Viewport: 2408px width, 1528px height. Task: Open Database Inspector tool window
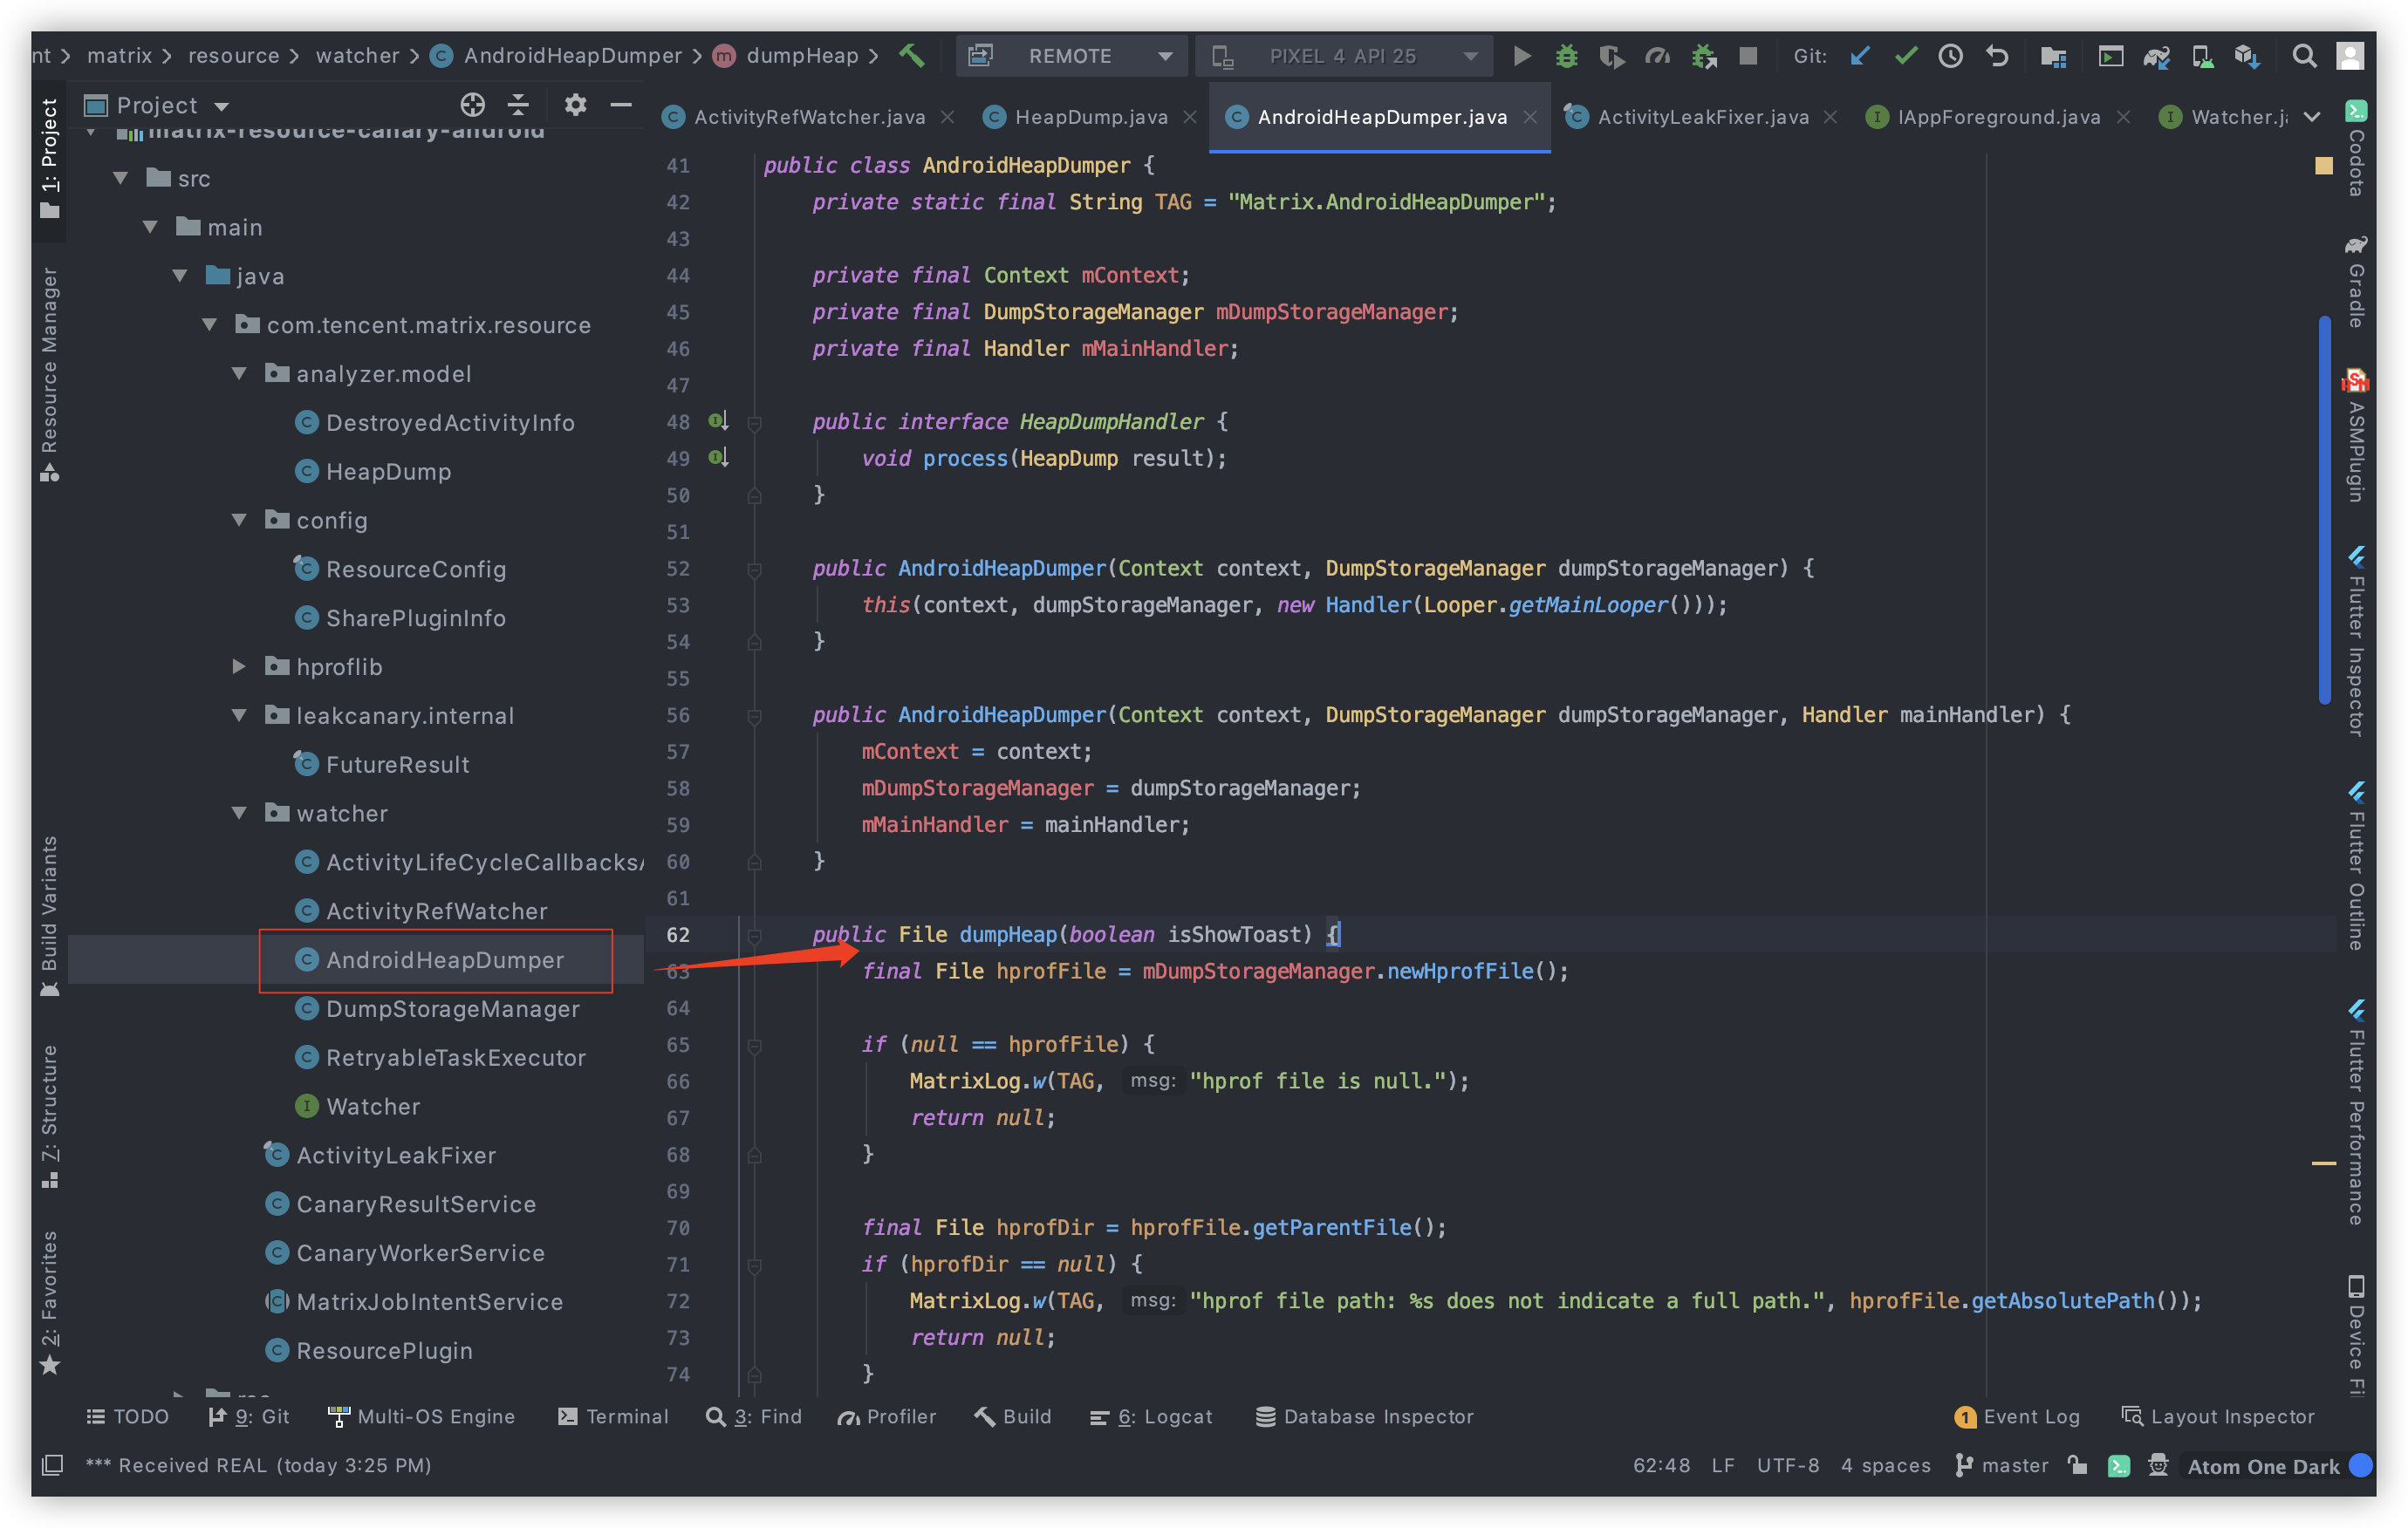[x=1364, y=1415]
